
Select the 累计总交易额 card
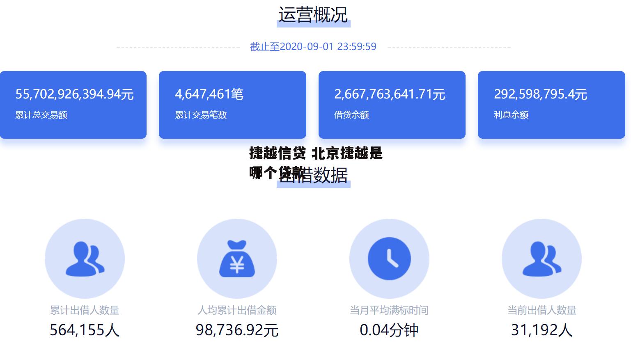click(x=73, y=105)
